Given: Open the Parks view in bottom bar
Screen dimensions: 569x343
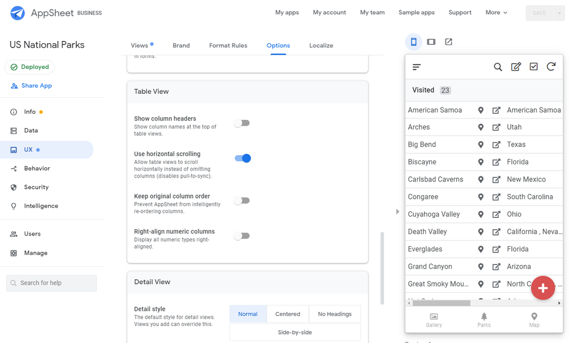Looking at the screenshot, I should click(x=484, y=320).
